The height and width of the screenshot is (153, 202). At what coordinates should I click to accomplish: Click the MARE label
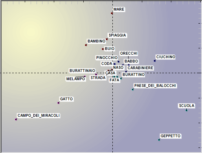point(119,9)
